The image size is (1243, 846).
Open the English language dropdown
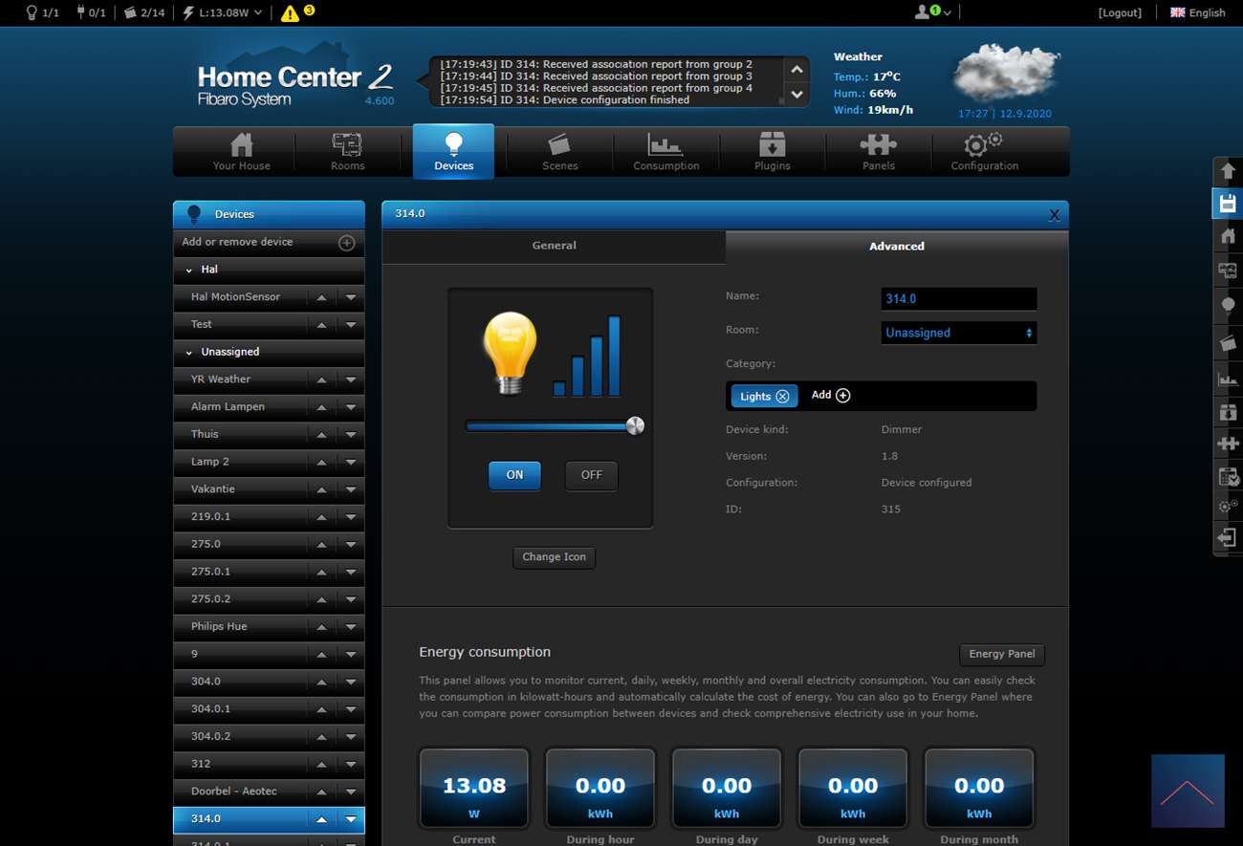(1197, 12)
